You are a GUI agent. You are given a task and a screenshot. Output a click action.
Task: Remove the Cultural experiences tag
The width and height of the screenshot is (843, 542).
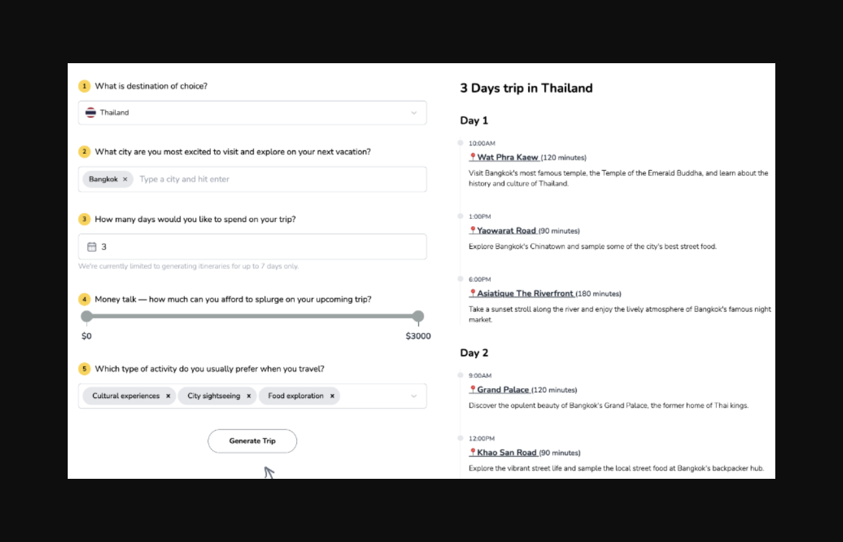click(168, 396)
